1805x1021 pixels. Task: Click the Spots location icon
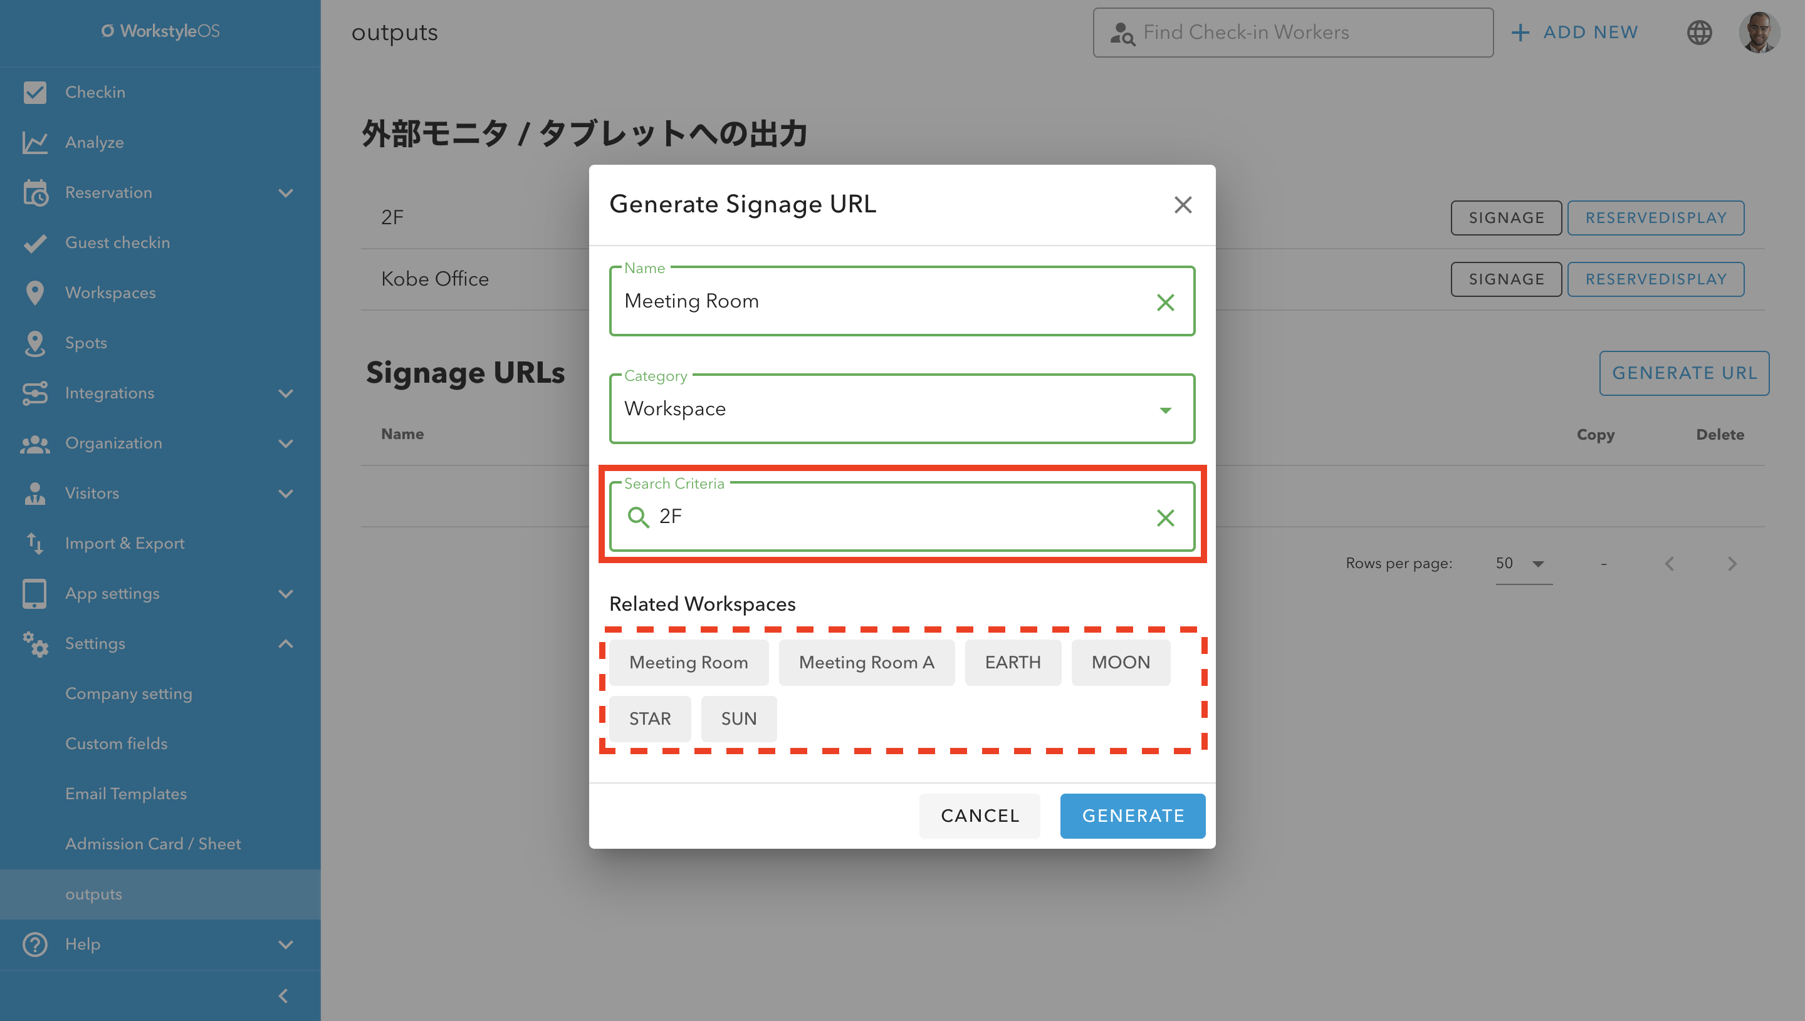[34, 343]
